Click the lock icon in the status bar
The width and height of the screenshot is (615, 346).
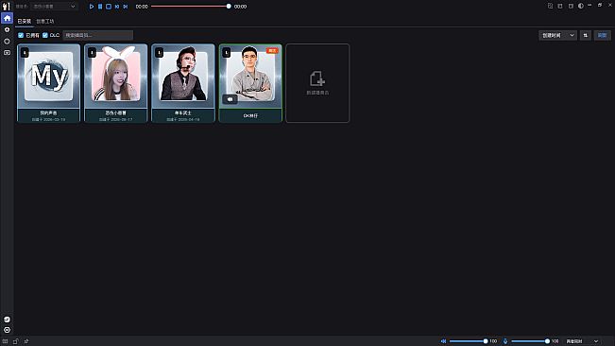[16, 341]
